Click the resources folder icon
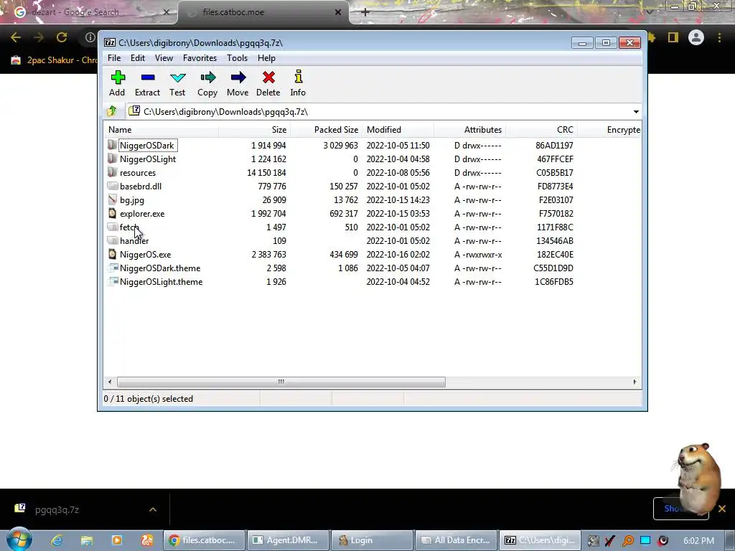 click(x=112, y=172)
